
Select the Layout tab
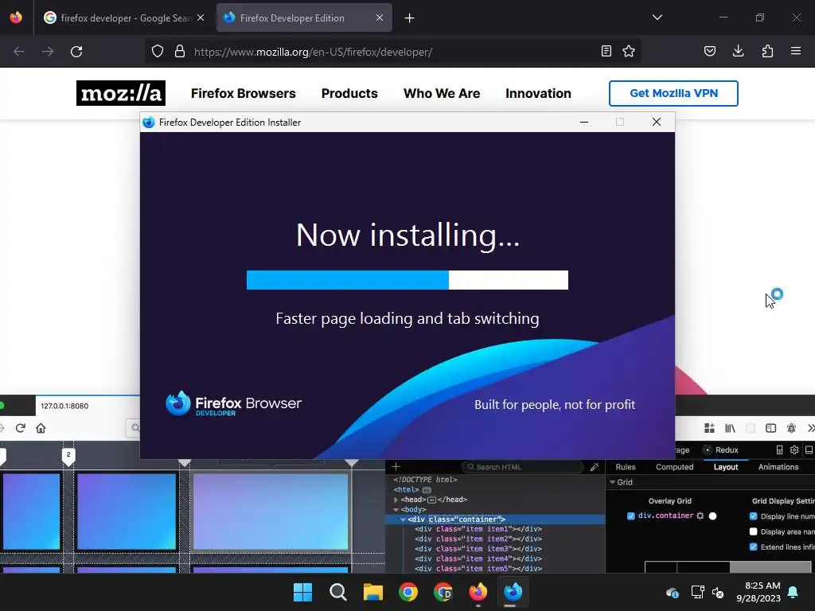tap(726, 467)
